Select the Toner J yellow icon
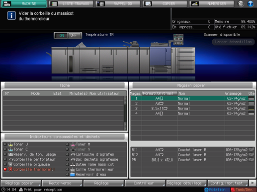Viewport: 257px width, 192px height. tap(11, 144)
